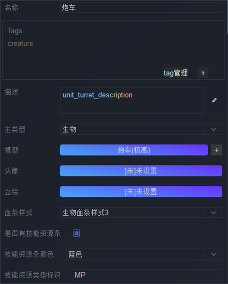The height and width of the screenshot is (284, 228).
Task: Open 技能资源条颜色 dropdown showing 蓝色
Action: (x=213, y=254)
